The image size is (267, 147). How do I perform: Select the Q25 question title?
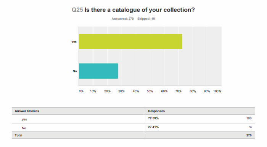coord(133,10)
